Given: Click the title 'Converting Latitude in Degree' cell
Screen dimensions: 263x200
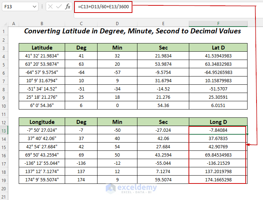Looking at the screenshot, I should (x=133, y=31).
